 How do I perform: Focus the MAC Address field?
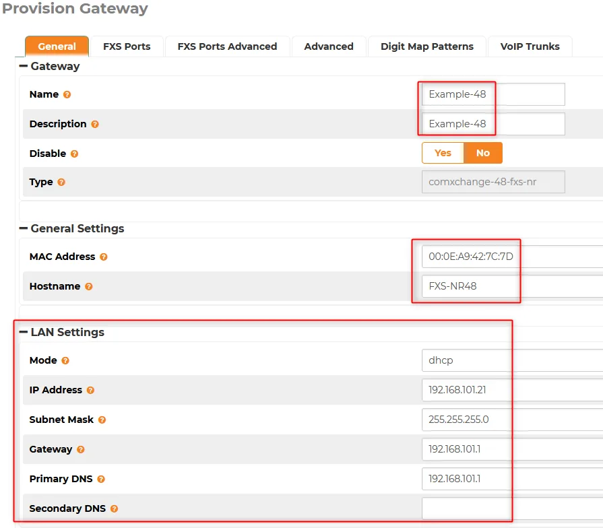tap(512, 257)
